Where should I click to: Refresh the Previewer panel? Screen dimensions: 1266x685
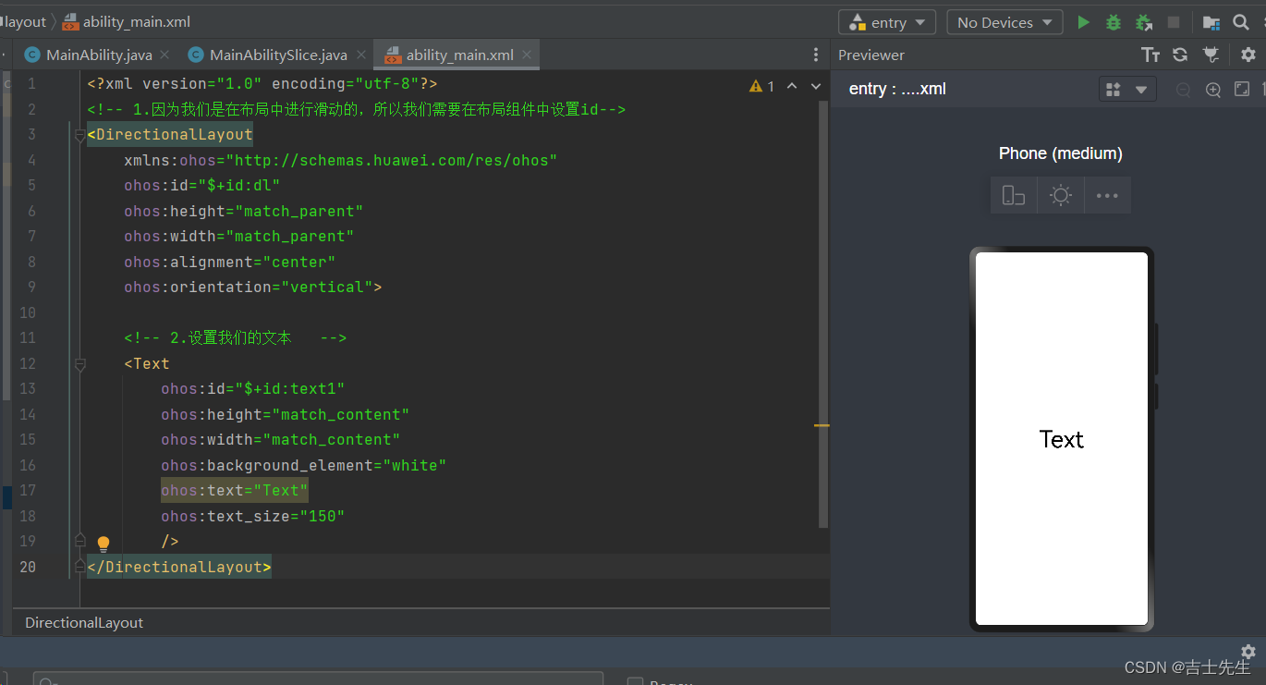pyautogui.click(x=1180, y=55)
